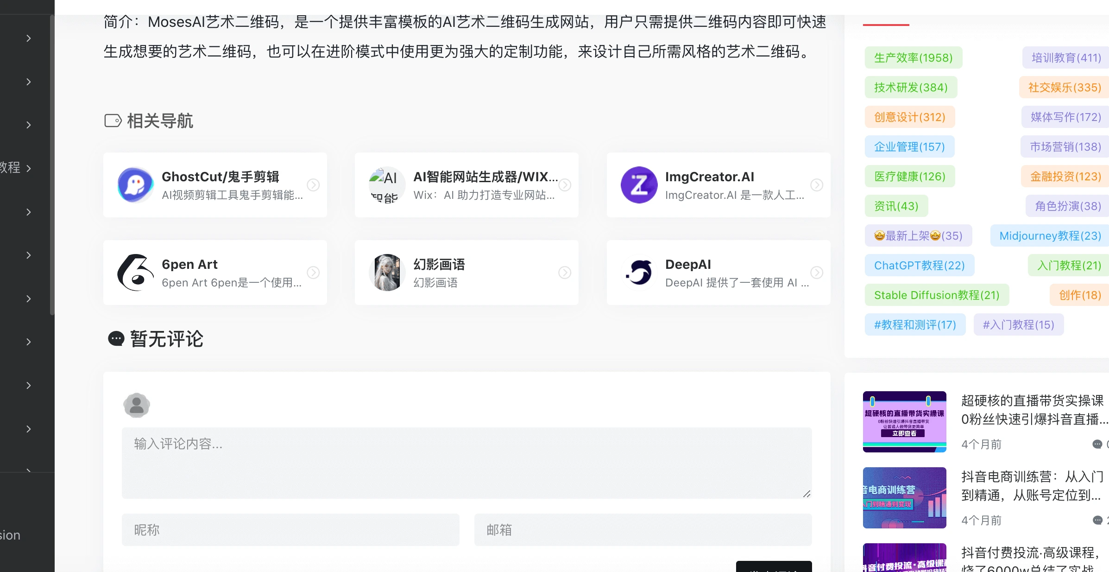Viewport: 1109px width, 572px height.
Task: Click the 6pen Art logo icon
Action: (x=135, y=273)
